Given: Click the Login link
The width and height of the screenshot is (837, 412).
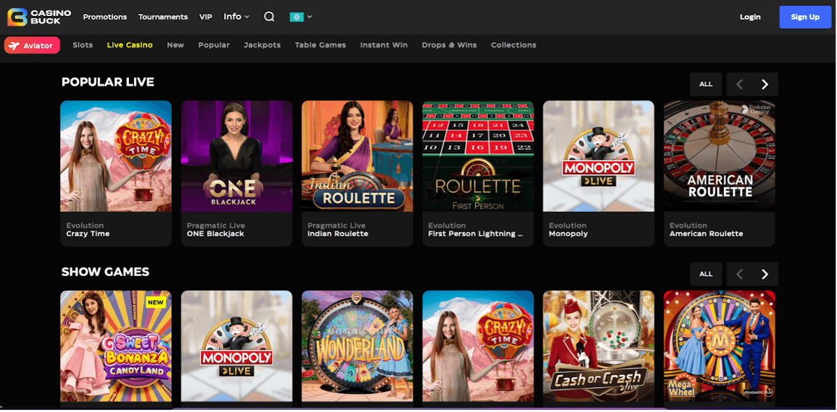Looking at the screenshot, I should (750, 17).
